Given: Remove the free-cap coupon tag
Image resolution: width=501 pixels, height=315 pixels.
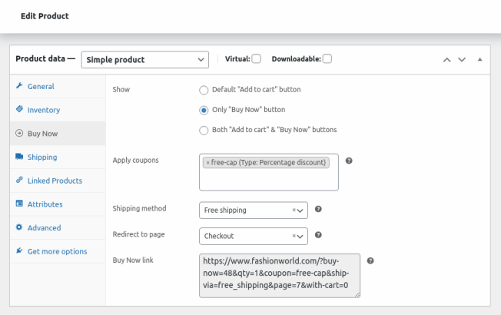Looking at the screenshot, I should point(207,162).
